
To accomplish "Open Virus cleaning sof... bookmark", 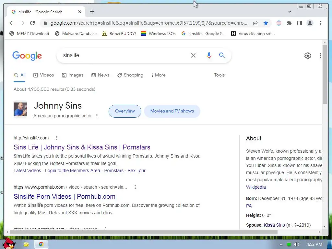I will click(253, 33).
